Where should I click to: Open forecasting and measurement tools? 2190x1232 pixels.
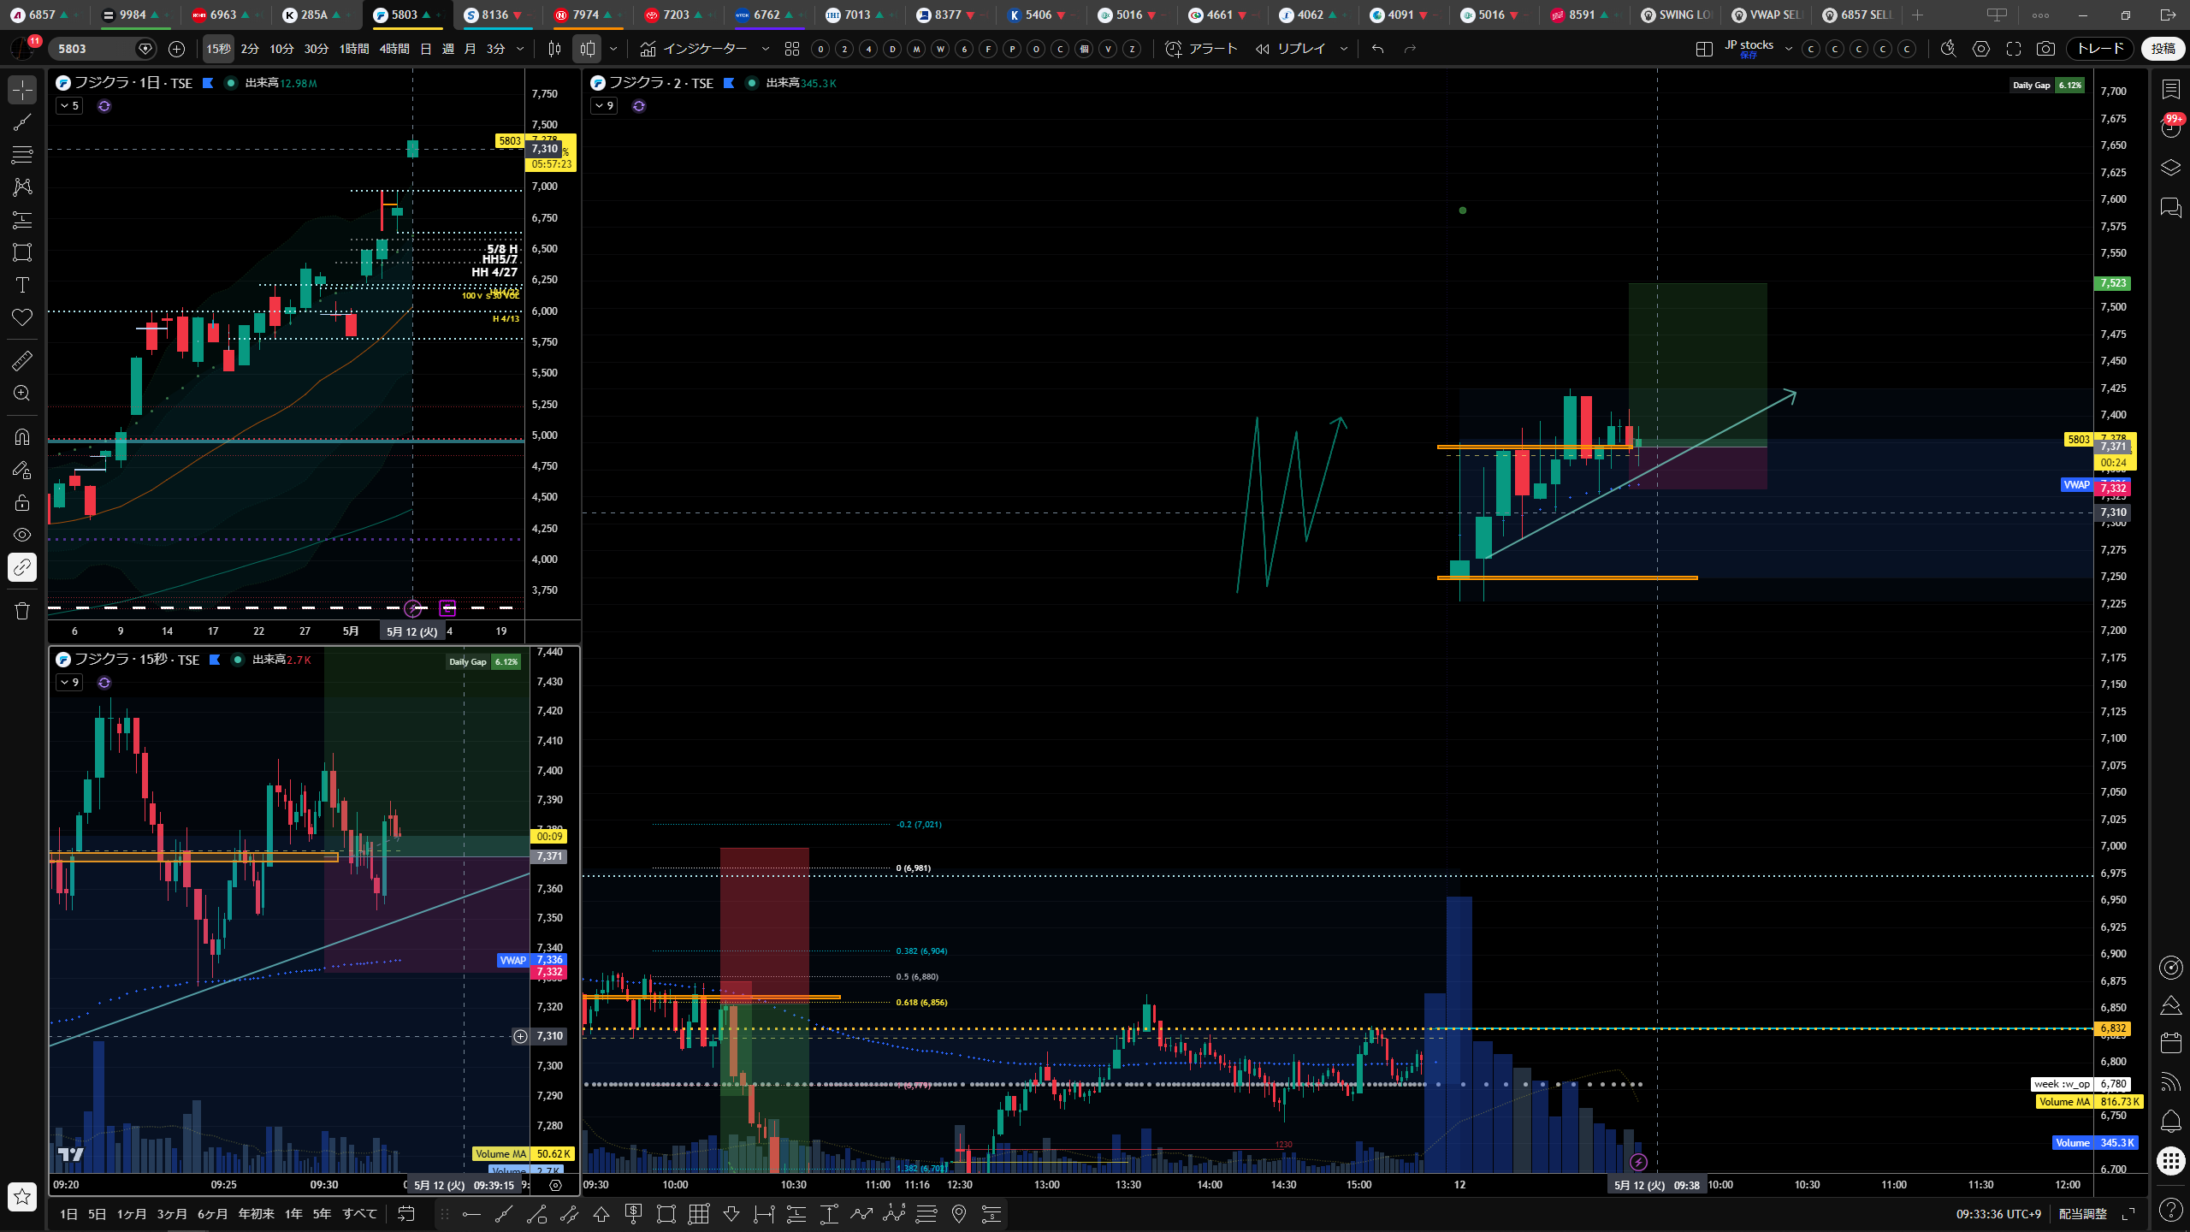pyautogui.click(x=22, y=220)
